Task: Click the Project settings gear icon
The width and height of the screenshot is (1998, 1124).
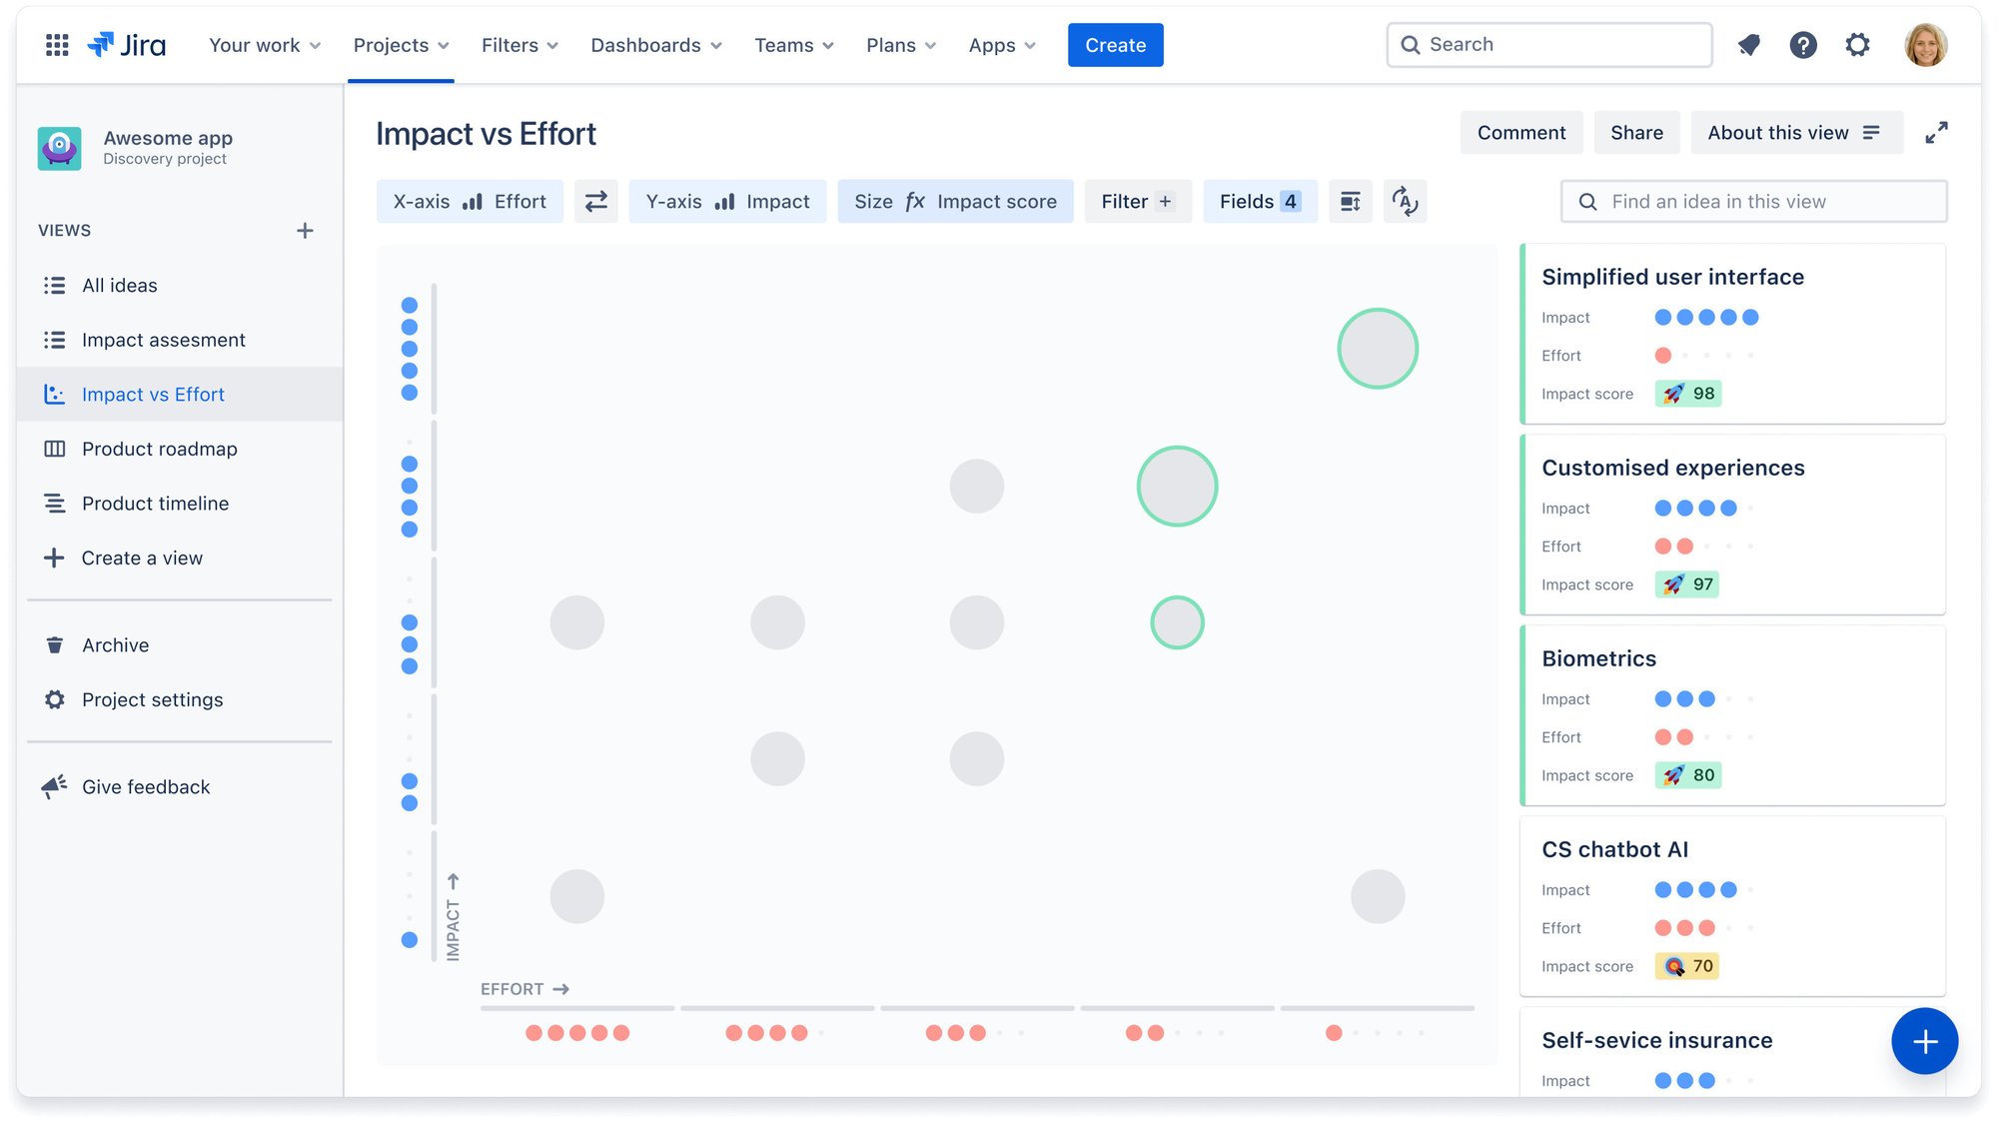Action: pyautogui.click(x=55, y=700)
